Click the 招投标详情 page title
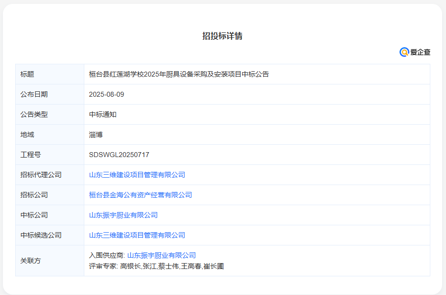 (223, 35)
